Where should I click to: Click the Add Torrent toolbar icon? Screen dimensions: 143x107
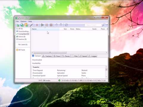(x=18, y=25)
